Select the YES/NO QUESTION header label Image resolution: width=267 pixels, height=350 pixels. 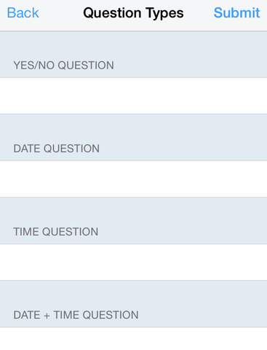tap(63, 66)
